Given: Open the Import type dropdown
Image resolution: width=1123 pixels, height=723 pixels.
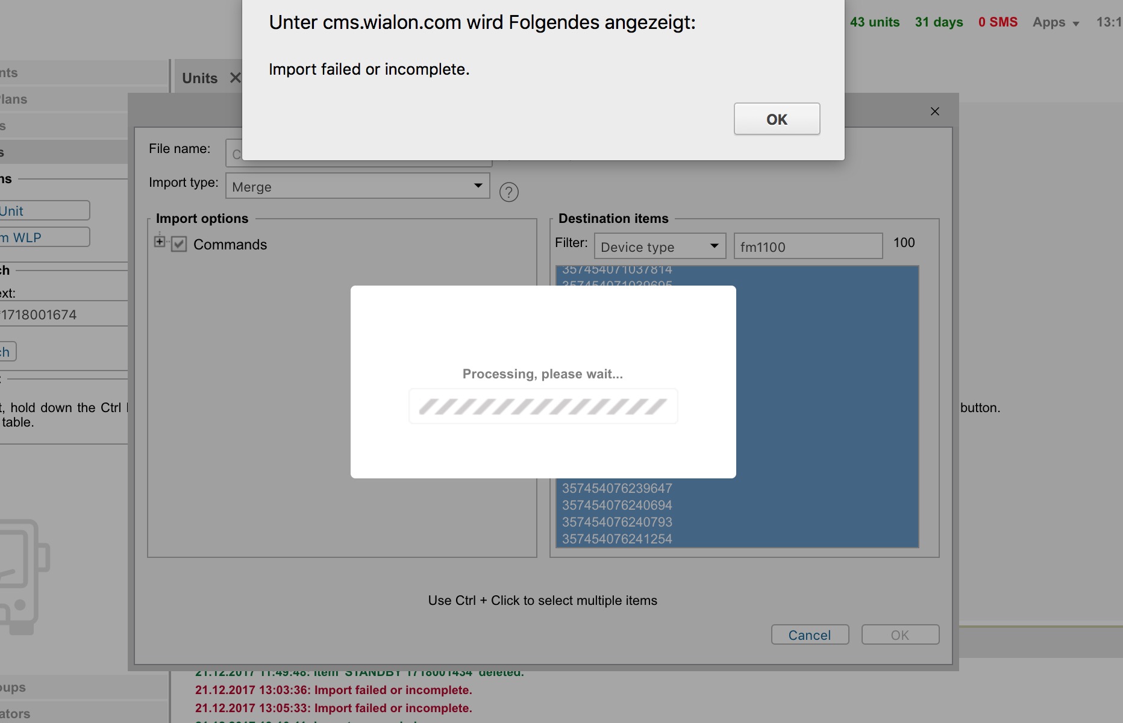Looking at the screenshot, I should click(x=357, y=186).
